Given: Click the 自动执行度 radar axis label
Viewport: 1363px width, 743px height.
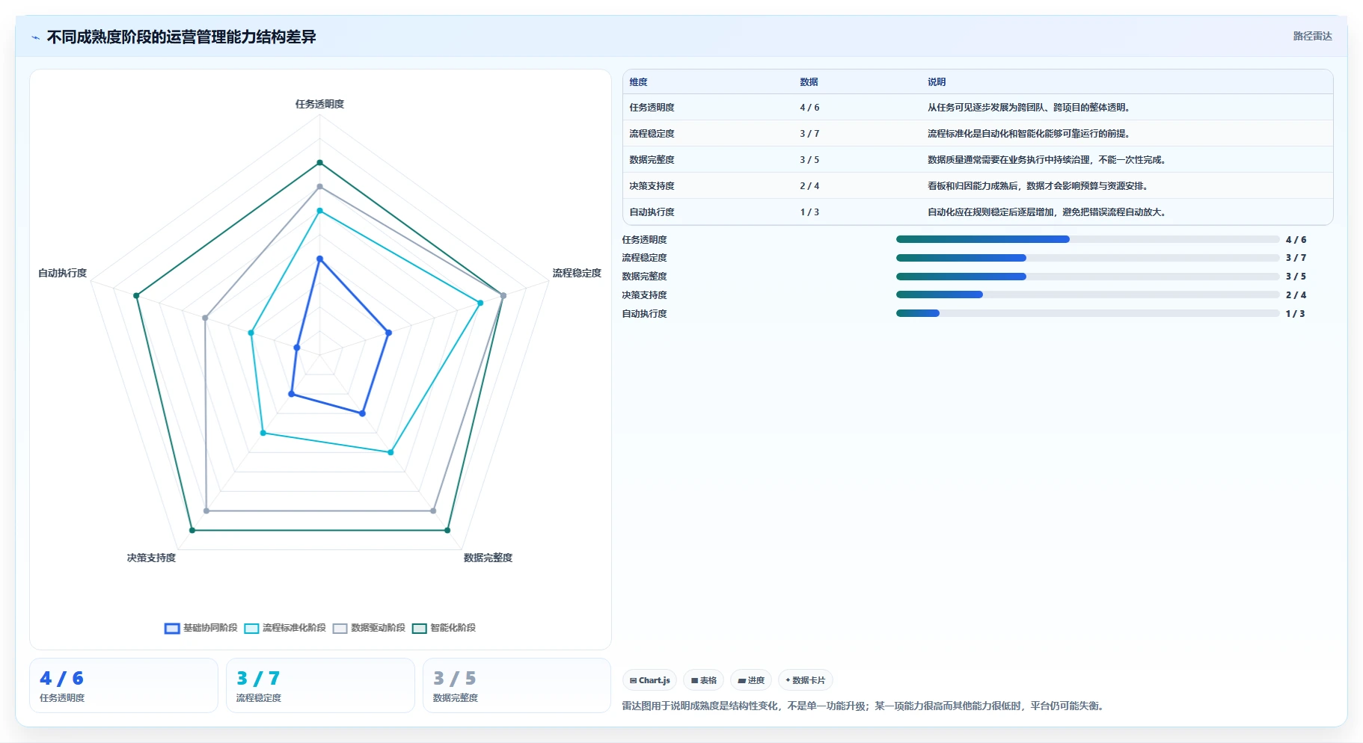Looking at the screenshot, I should click(63, 273).
